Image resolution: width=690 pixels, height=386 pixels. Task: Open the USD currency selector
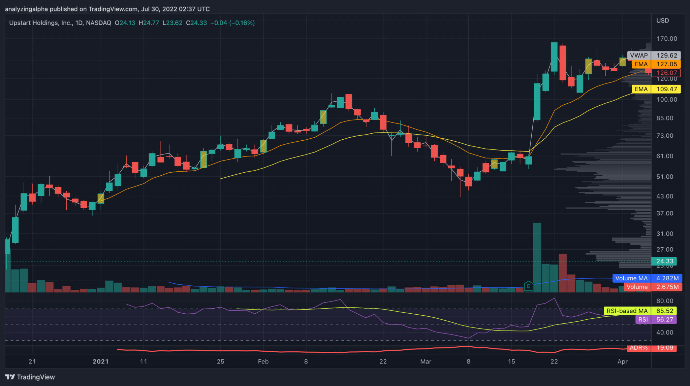(662, 21)
